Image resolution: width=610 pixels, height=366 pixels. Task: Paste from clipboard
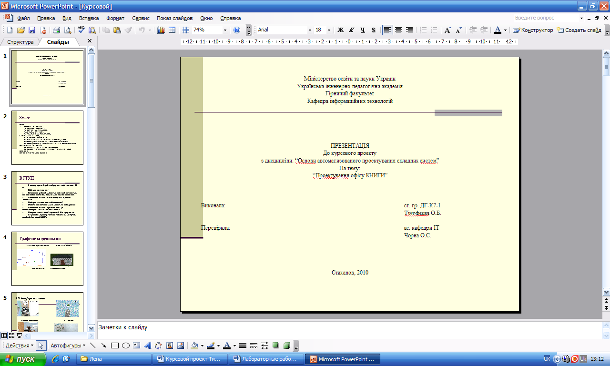[x=117, y=30]
